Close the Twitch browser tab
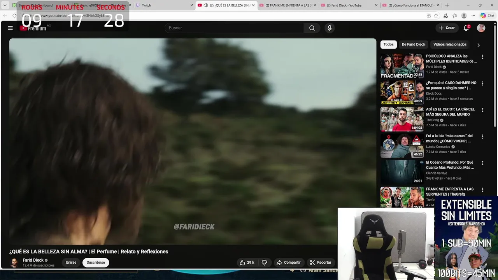Image resolution: width=498 pixels, height=280 pixels. [191, 5]
